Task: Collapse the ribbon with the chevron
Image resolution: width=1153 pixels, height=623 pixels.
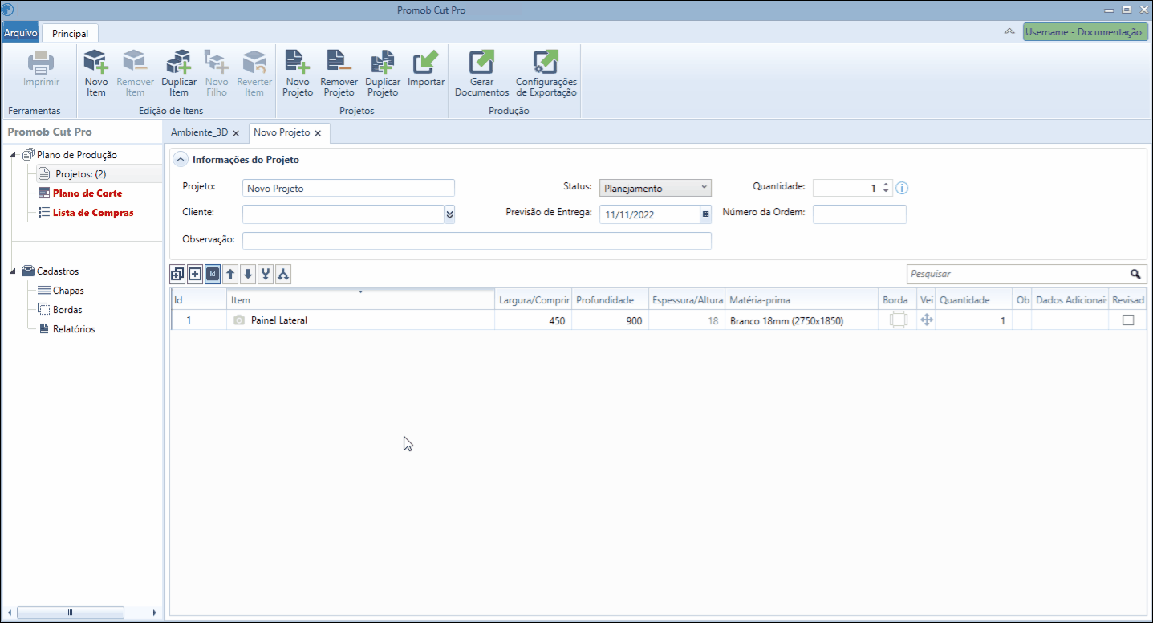Action: pos(1009,32)
